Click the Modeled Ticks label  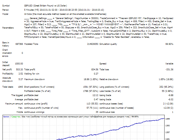tap(31, 44)
